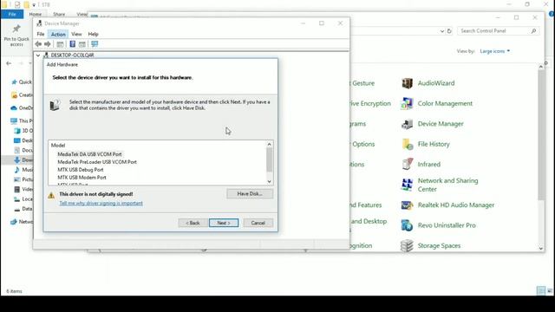Click Model column header
This screenshot has width=555, height=312.
[58, 146]
